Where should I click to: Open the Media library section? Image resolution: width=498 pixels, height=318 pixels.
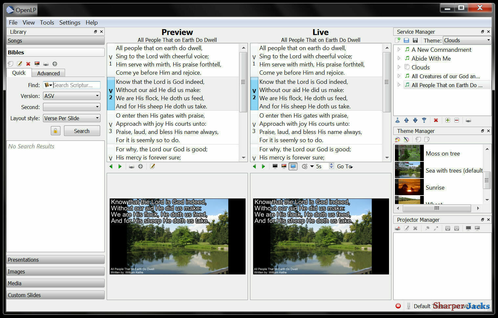(x=55, y=283)
